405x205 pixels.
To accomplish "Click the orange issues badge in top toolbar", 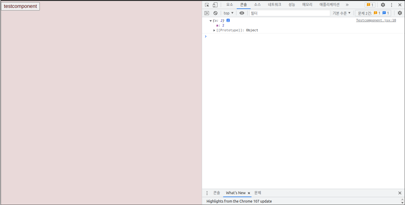I will click(370, 5).
